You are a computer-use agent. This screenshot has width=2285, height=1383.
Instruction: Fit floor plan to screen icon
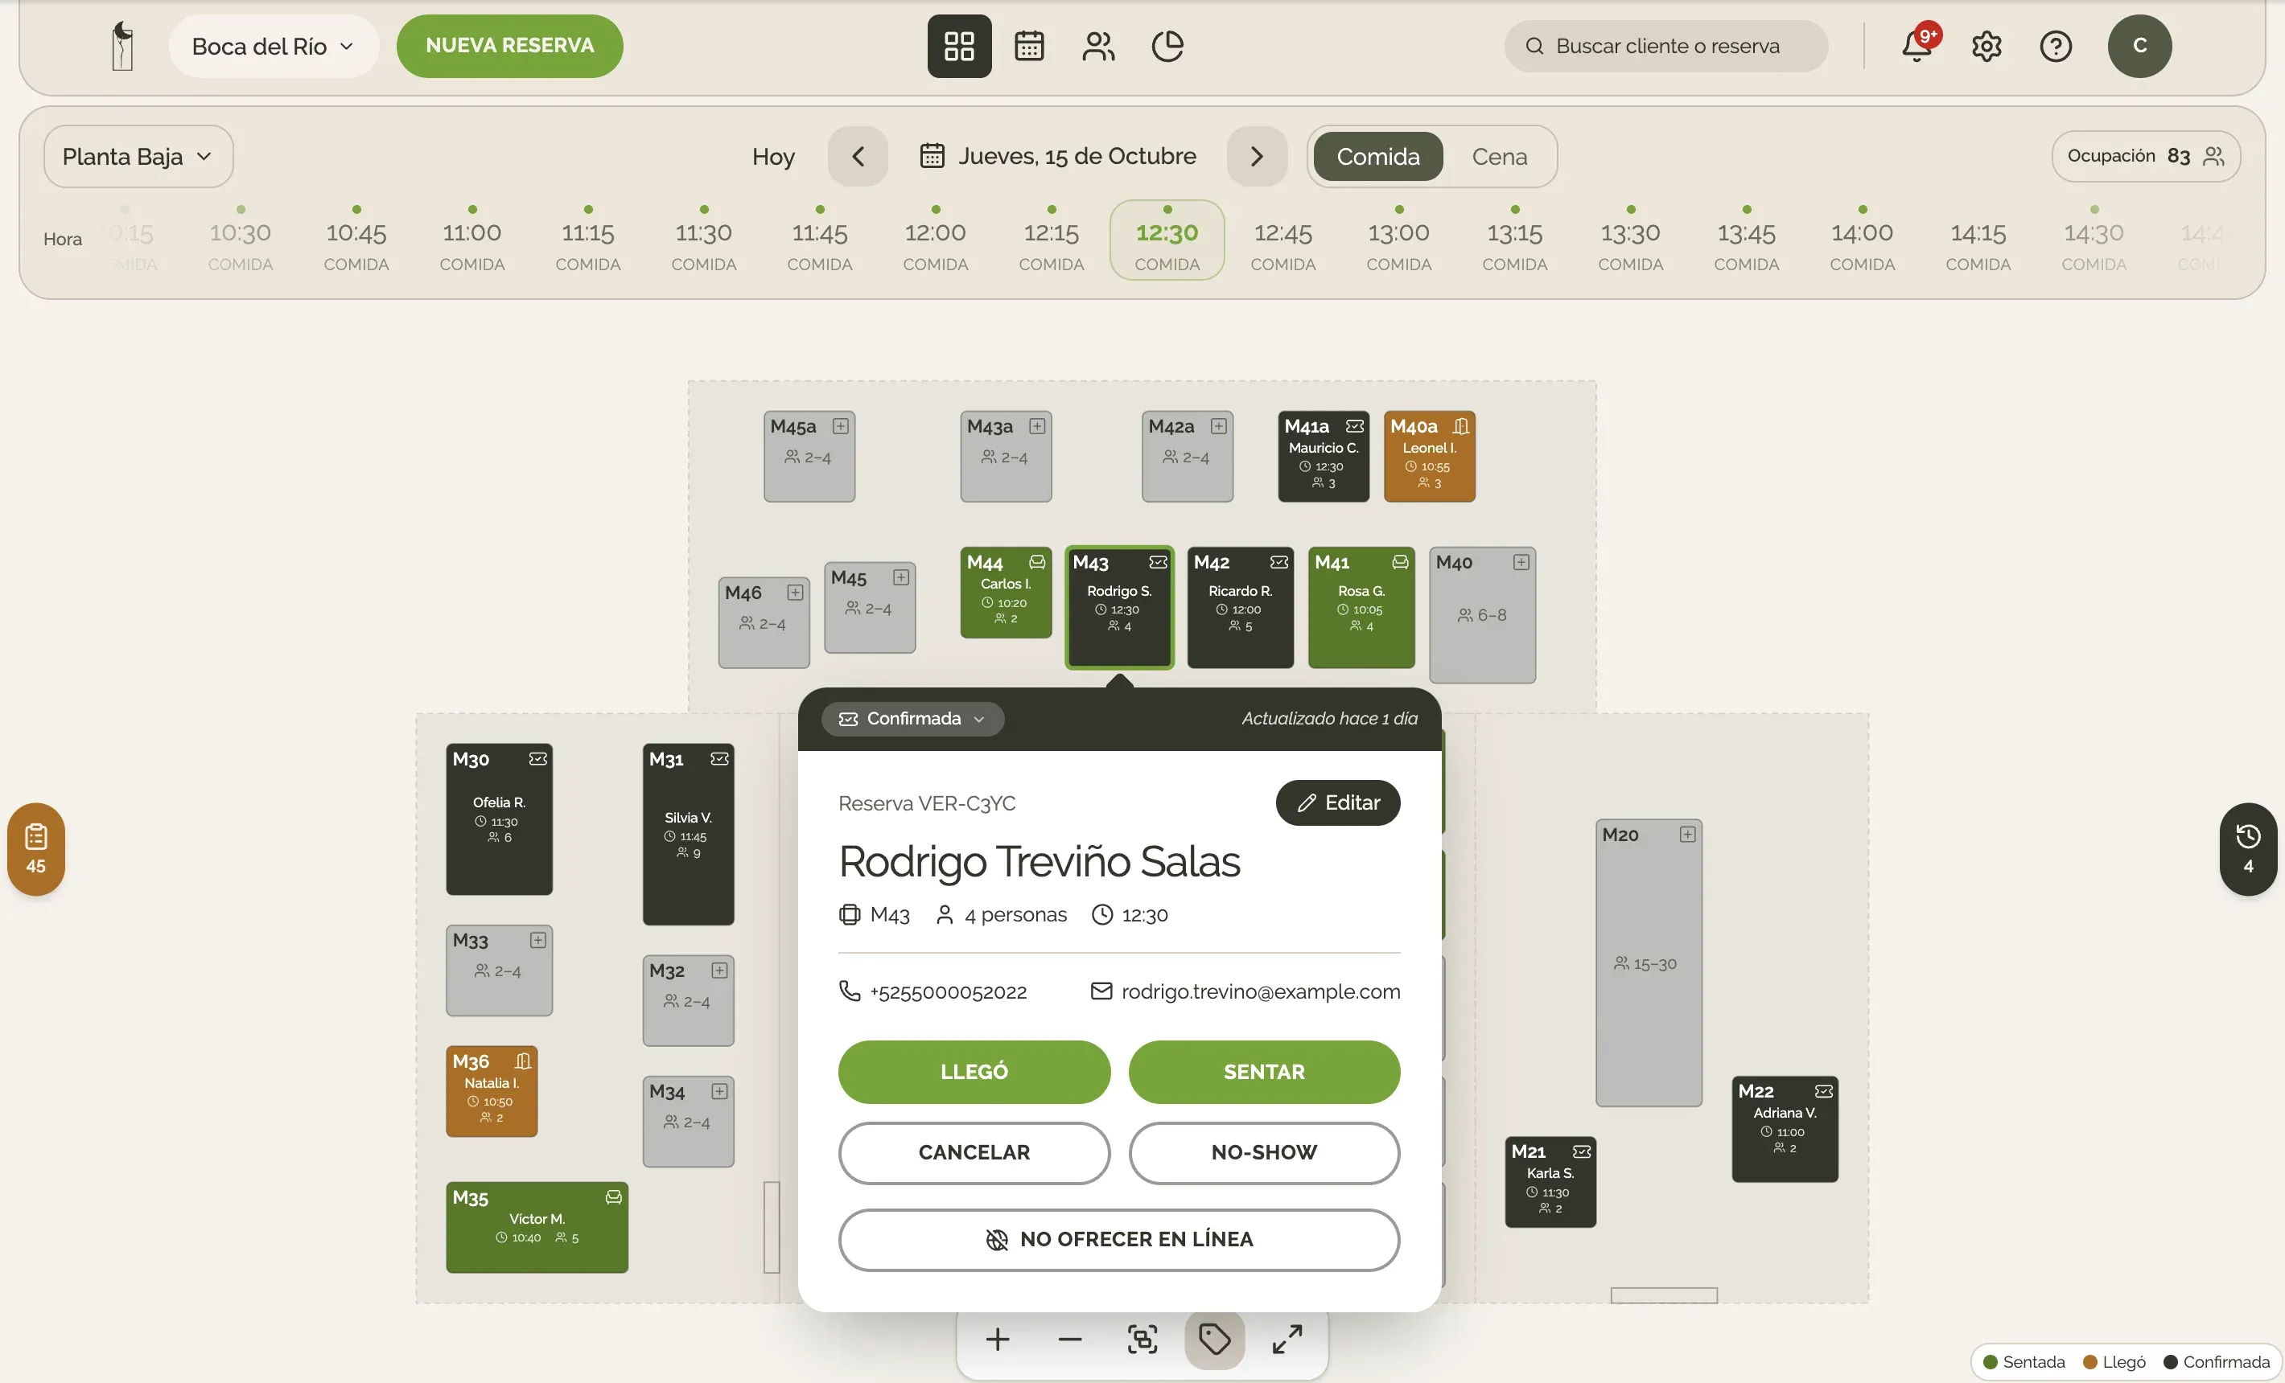(x=1142, y=1340)
